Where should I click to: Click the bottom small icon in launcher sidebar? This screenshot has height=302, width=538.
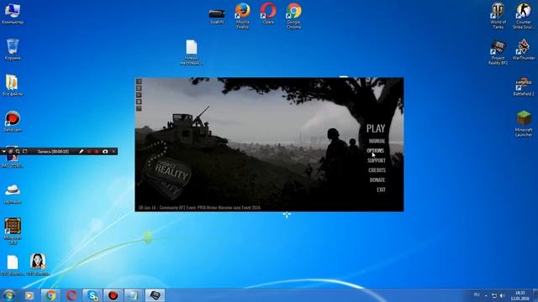click(x=139, y=108)
